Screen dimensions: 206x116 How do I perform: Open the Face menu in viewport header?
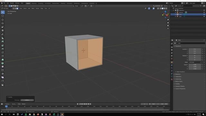coord(46,8)
